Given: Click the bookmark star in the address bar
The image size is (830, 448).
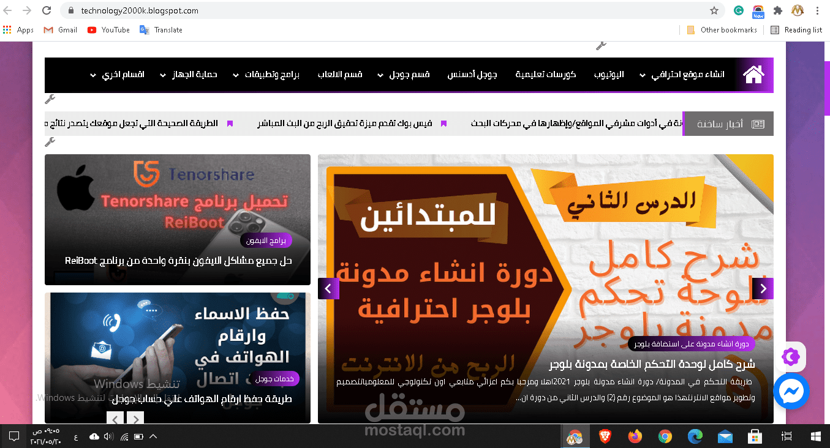Looking at the screenshot, I should [x=714, y=10].
